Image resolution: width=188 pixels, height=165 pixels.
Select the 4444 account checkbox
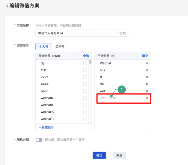85,84
